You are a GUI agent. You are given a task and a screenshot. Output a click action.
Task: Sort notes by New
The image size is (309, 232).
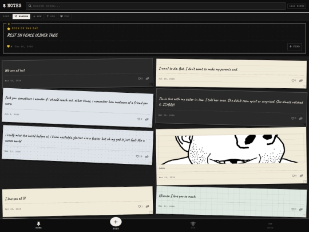pos(37,17)
